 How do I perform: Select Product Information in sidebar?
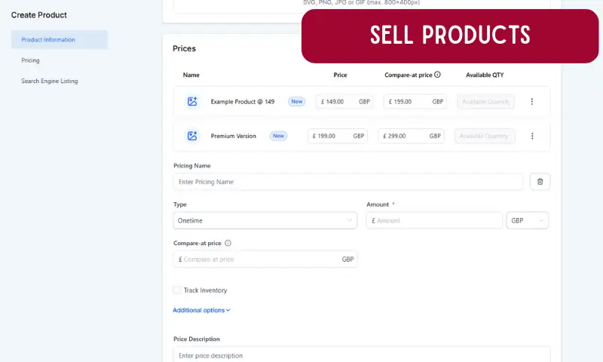[48, 40]
